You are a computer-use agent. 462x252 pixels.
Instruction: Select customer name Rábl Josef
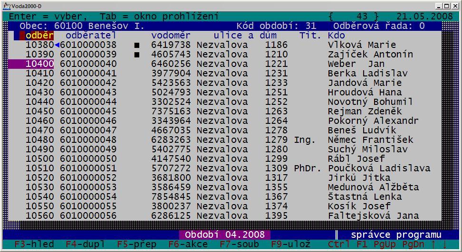point(356,159)
